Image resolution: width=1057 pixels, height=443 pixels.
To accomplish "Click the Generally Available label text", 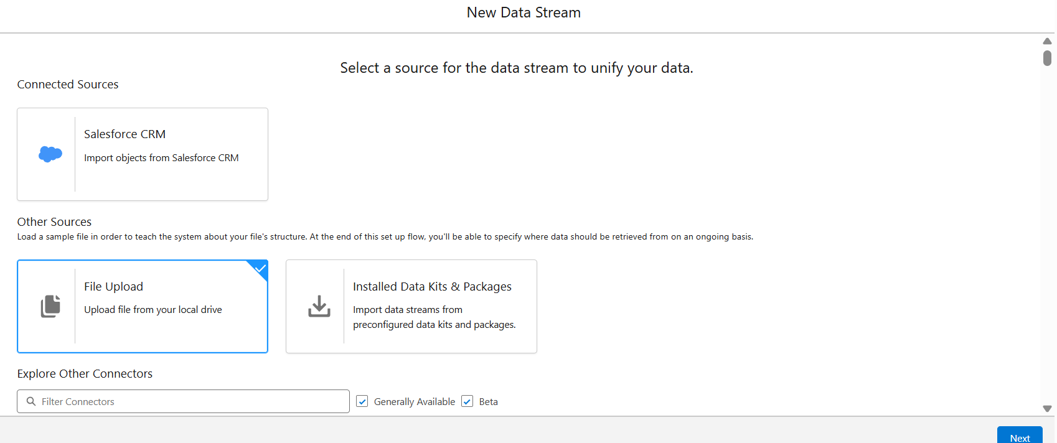I will tap(414, 402).
